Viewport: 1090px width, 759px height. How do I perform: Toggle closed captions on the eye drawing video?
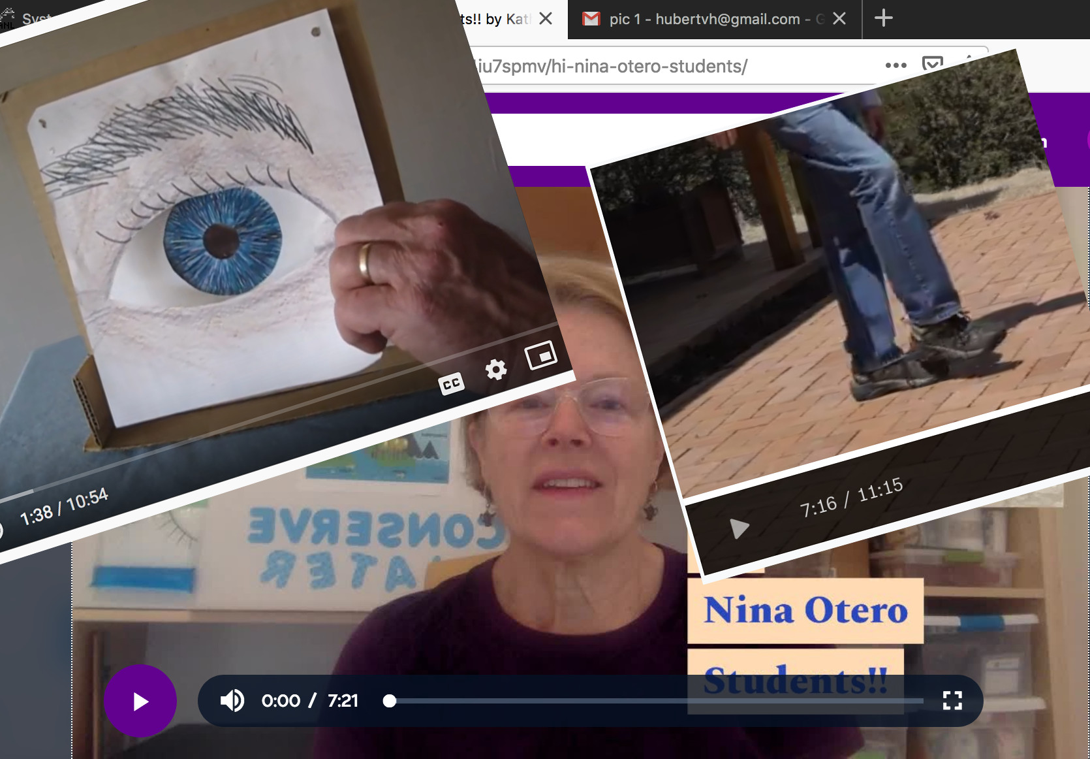[x=451, y=383]
